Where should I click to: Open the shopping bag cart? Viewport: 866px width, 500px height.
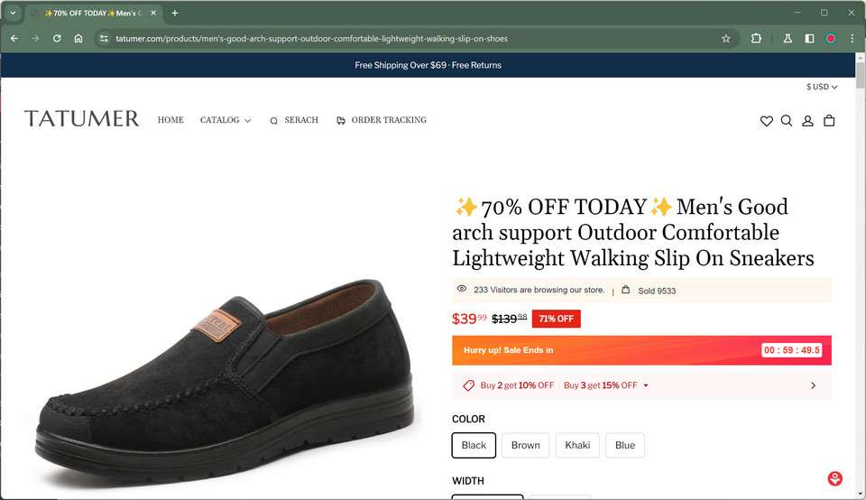pos(829,121)
